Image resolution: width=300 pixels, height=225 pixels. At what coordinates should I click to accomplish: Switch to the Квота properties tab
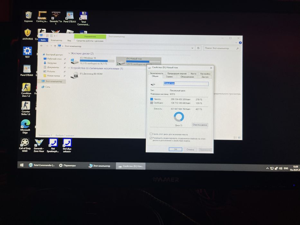(194, 74)
